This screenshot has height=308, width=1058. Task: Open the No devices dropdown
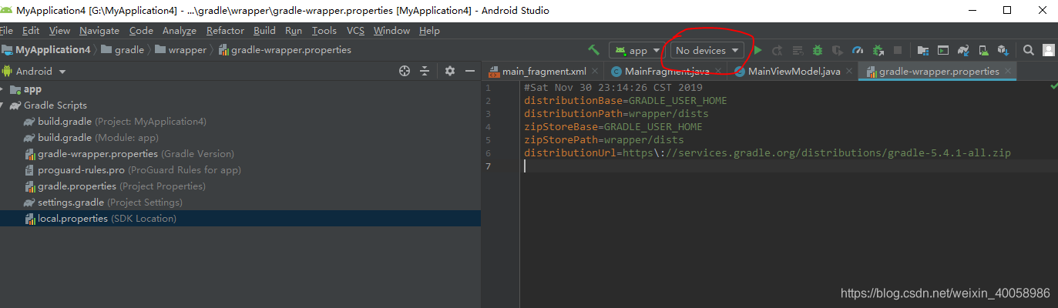707,50
